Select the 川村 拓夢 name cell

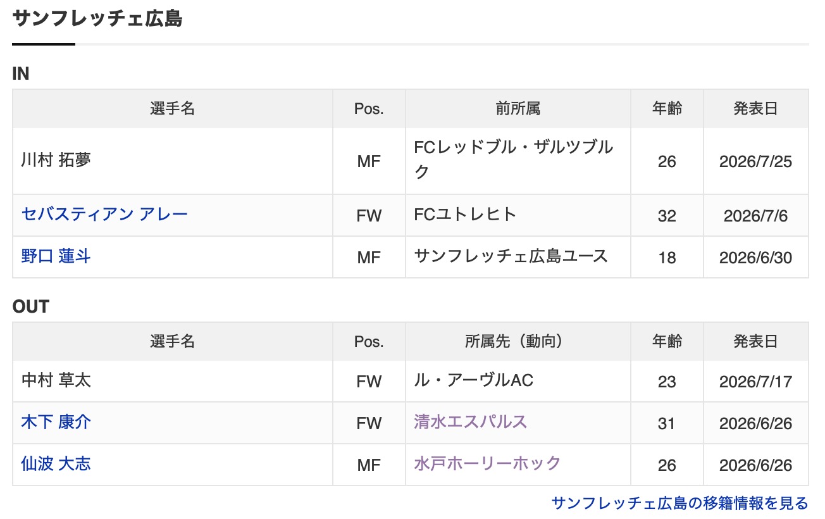pyautogui.click(x=173, y=161)
